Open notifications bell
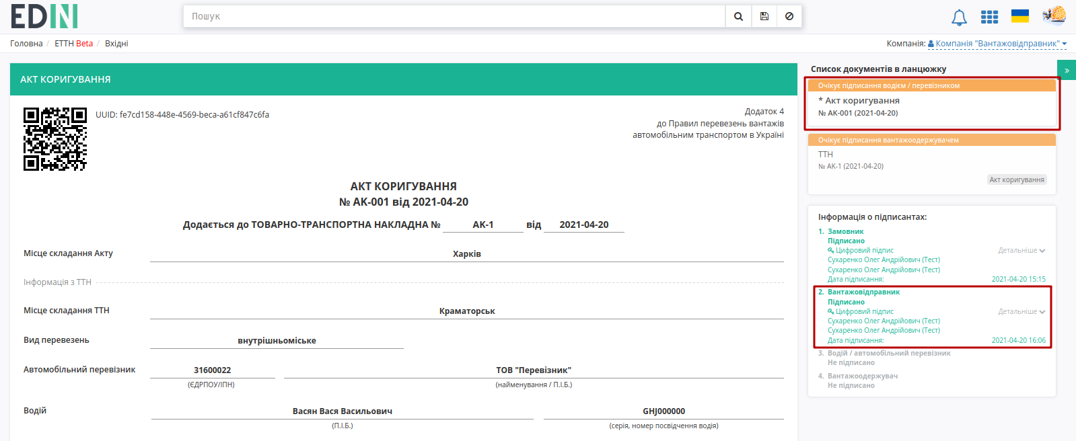 click(959, 17)
